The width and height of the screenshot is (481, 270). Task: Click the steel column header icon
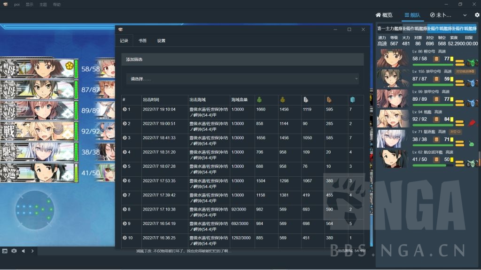click(306, 99)
